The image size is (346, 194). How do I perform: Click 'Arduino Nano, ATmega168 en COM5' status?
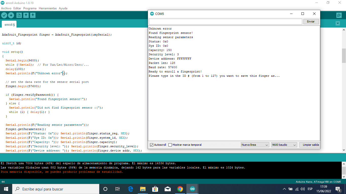[318, 182]
